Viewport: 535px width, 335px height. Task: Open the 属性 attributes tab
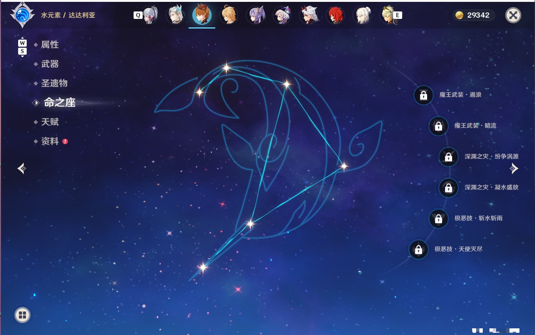(x=50, y=45)
